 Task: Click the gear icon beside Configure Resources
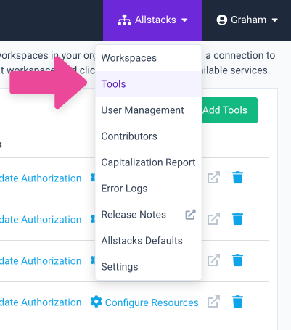97,302
